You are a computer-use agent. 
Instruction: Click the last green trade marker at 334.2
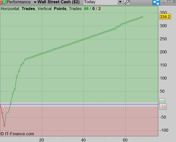point(142,17)
